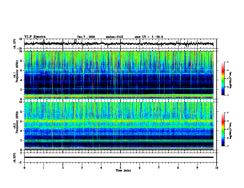
Task: Click the time axis tick label "7"
Action: pos(159,168)
